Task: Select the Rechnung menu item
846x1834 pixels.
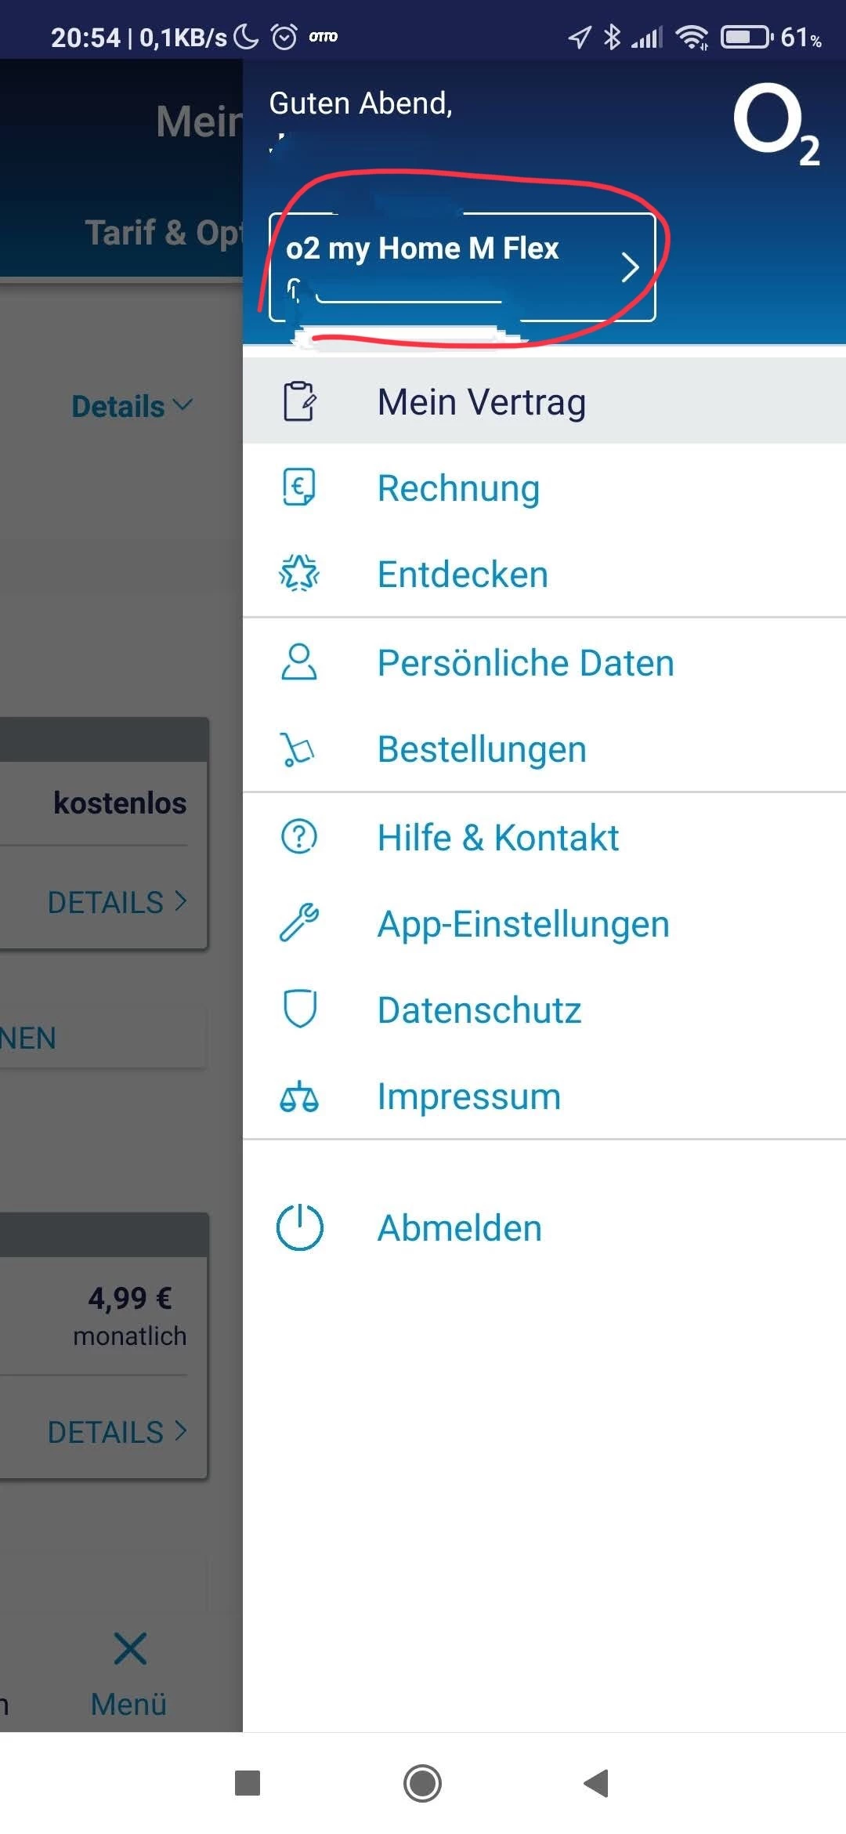Action: tap(458, 488)
